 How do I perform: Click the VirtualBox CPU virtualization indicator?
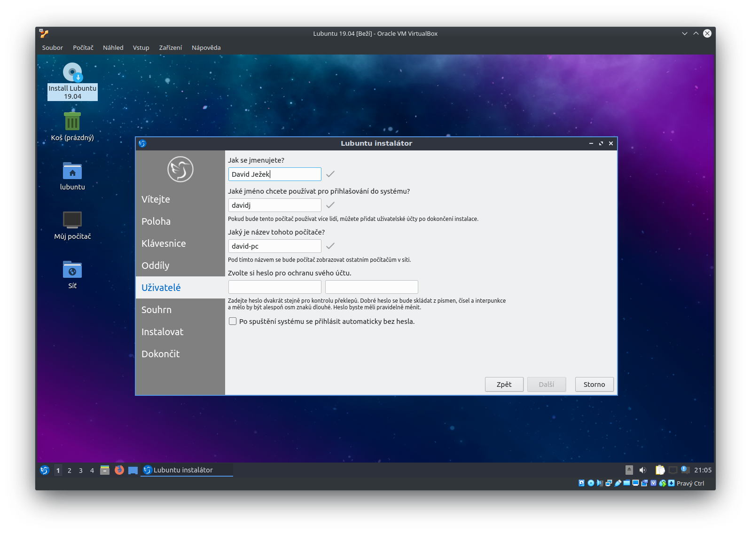[653, 483]
